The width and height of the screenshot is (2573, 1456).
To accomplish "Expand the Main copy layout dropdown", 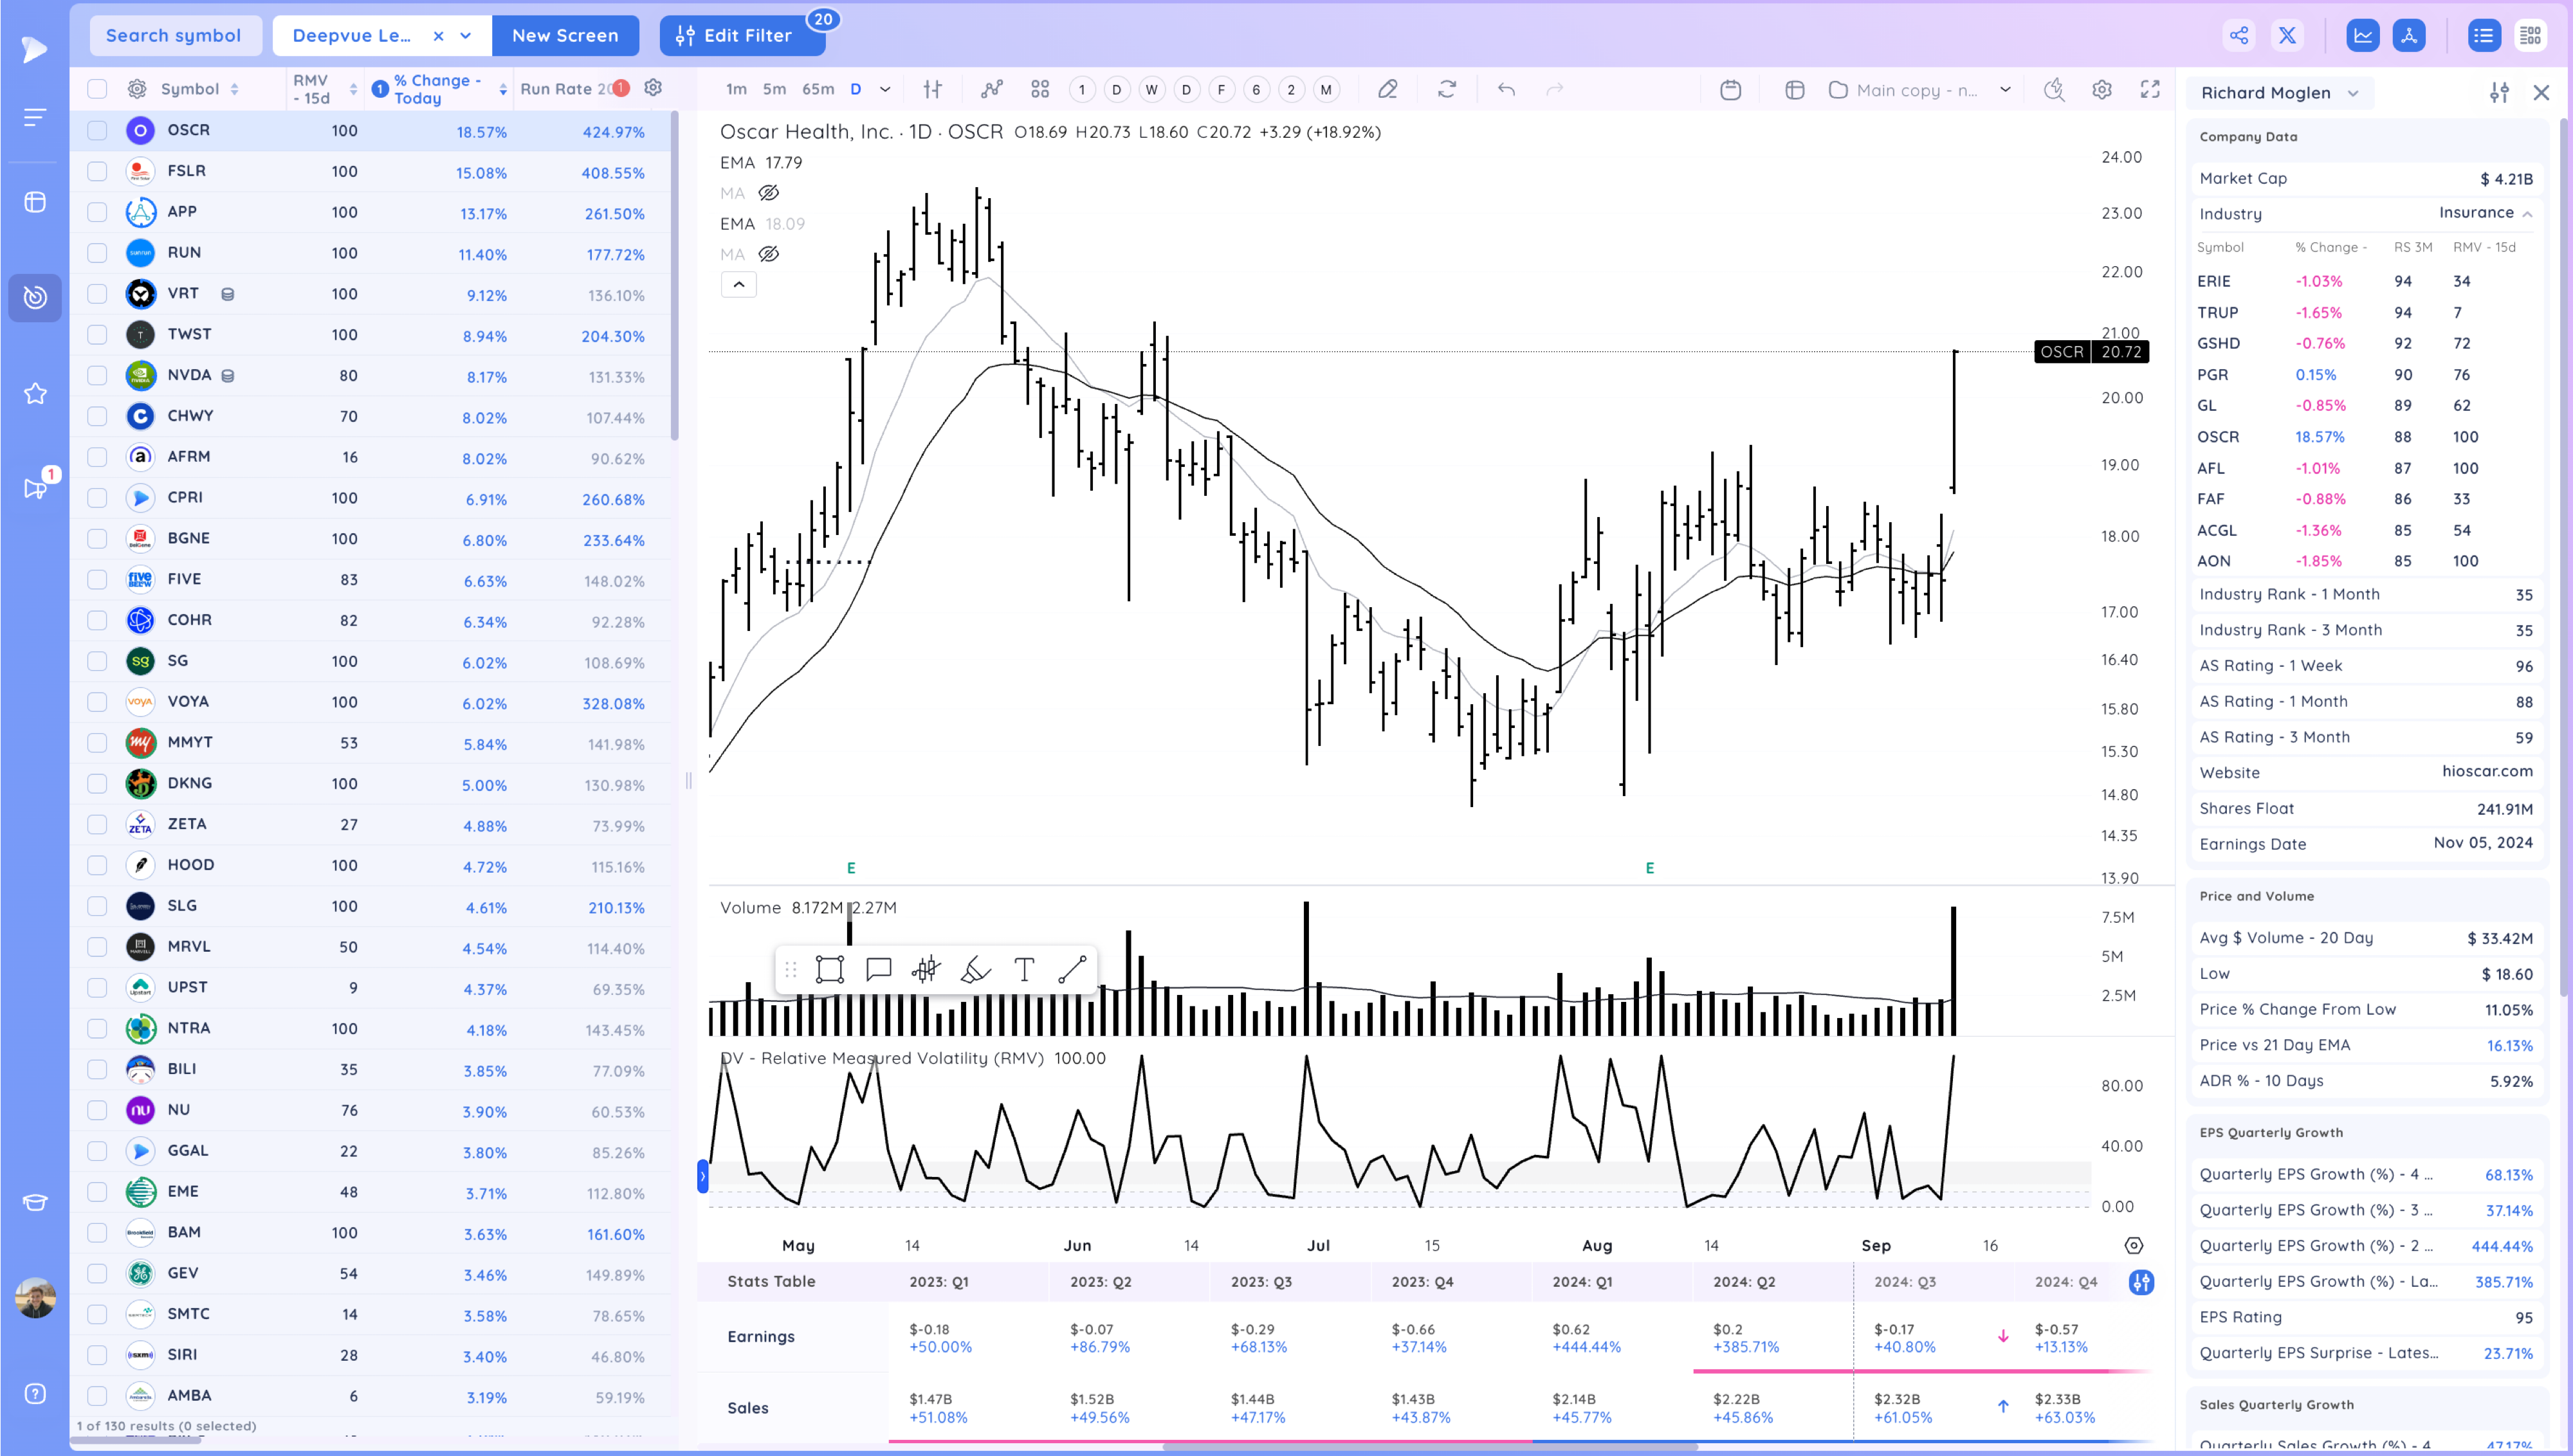I will tap(2004, 90).
